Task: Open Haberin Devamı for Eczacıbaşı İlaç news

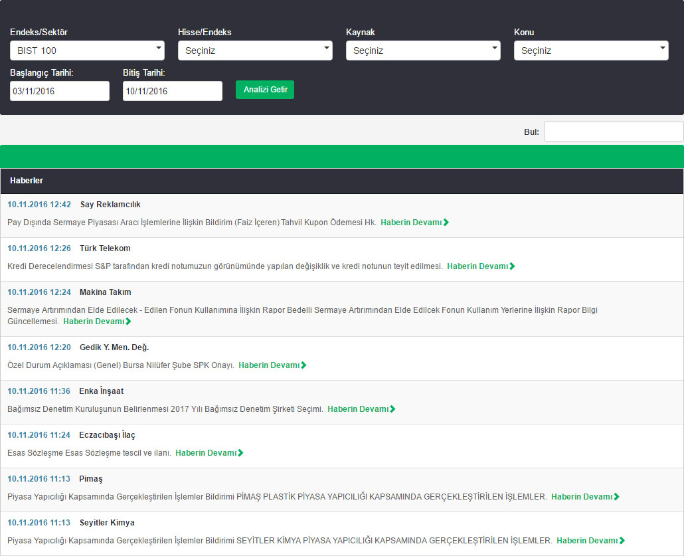Action: [x=209, y=452]
